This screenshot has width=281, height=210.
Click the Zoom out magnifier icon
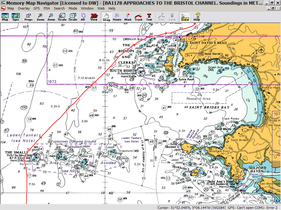pyautogui.click(x=51, y=17)
